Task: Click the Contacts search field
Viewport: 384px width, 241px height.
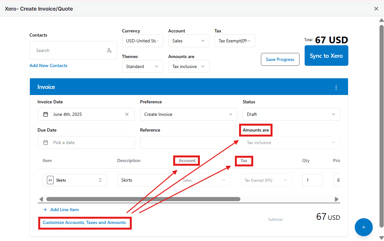Action: tap(73, 50)
